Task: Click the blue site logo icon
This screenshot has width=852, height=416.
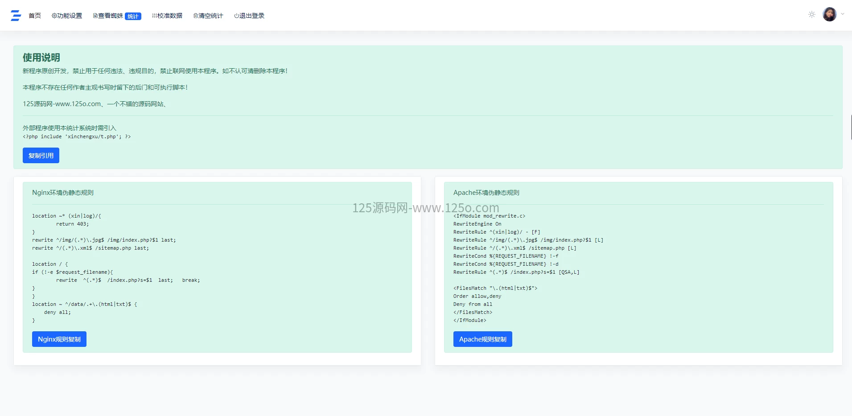Action: (x=16, y=16)
